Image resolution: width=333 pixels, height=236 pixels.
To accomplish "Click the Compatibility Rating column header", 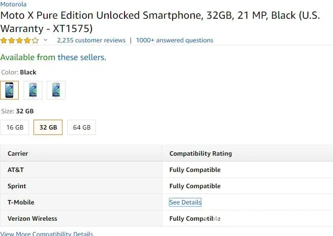I will pyautogui.click(x=201, y=154).
